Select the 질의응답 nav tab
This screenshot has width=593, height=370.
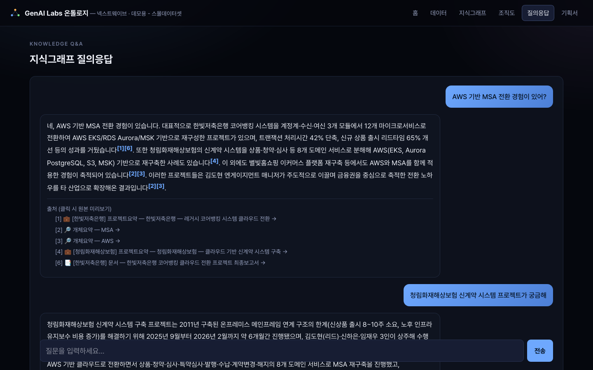pos(538,13)
